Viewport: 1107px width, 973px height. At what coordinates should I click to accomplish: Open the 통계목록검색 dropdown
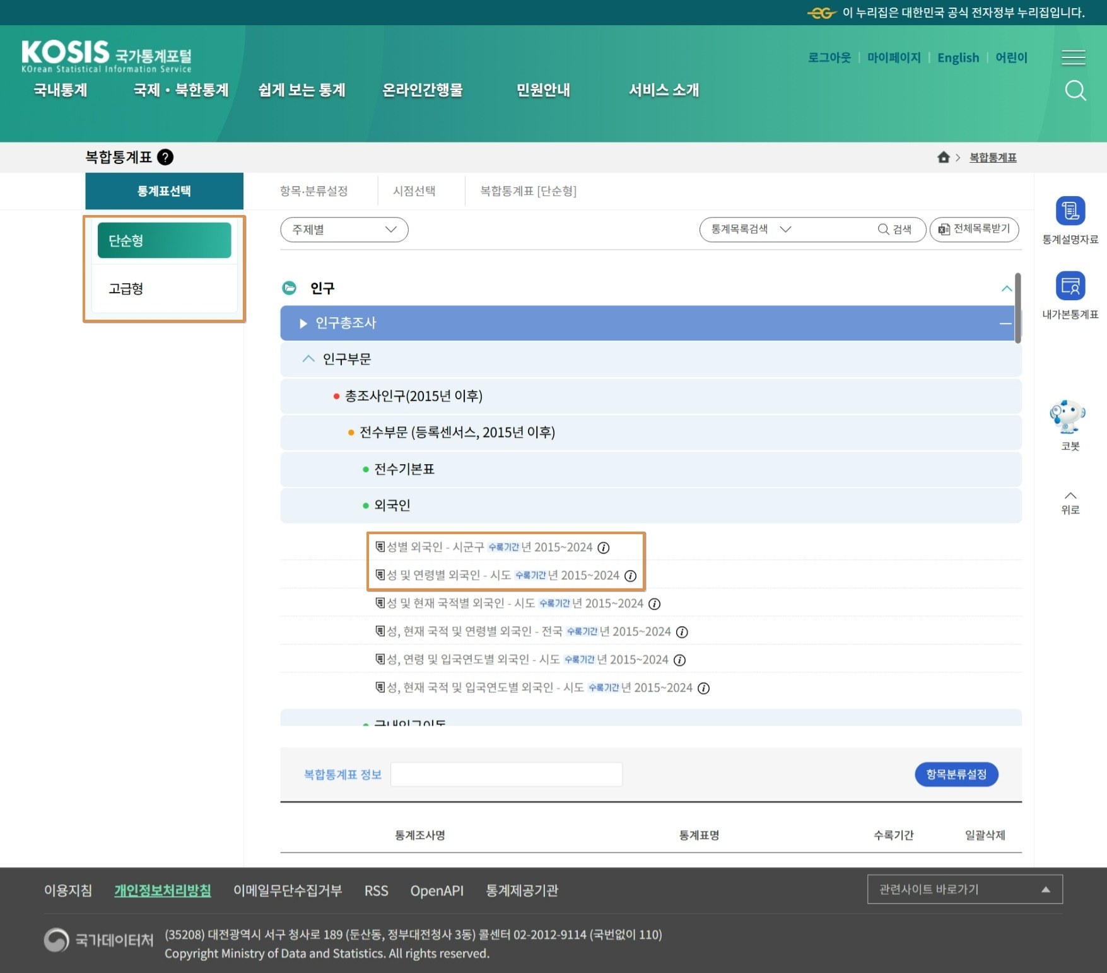751,229
